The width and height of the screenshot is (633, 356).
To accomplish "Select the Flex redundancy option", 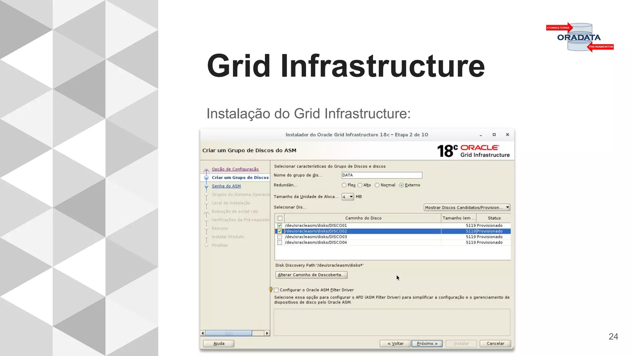I will (x=344, y=185).
